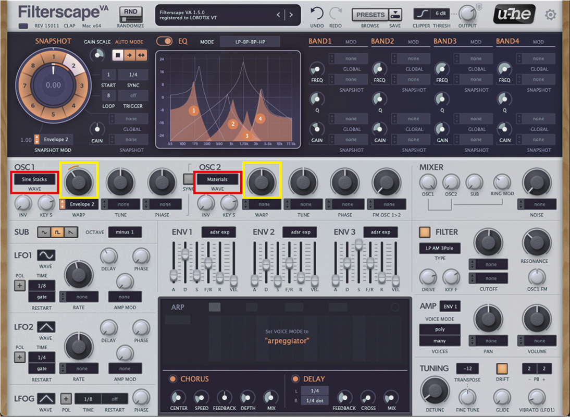Open sub OCTAVE dropdown minus 1
The width and height of the screenshot is (570, 417).
pos(125,232)
